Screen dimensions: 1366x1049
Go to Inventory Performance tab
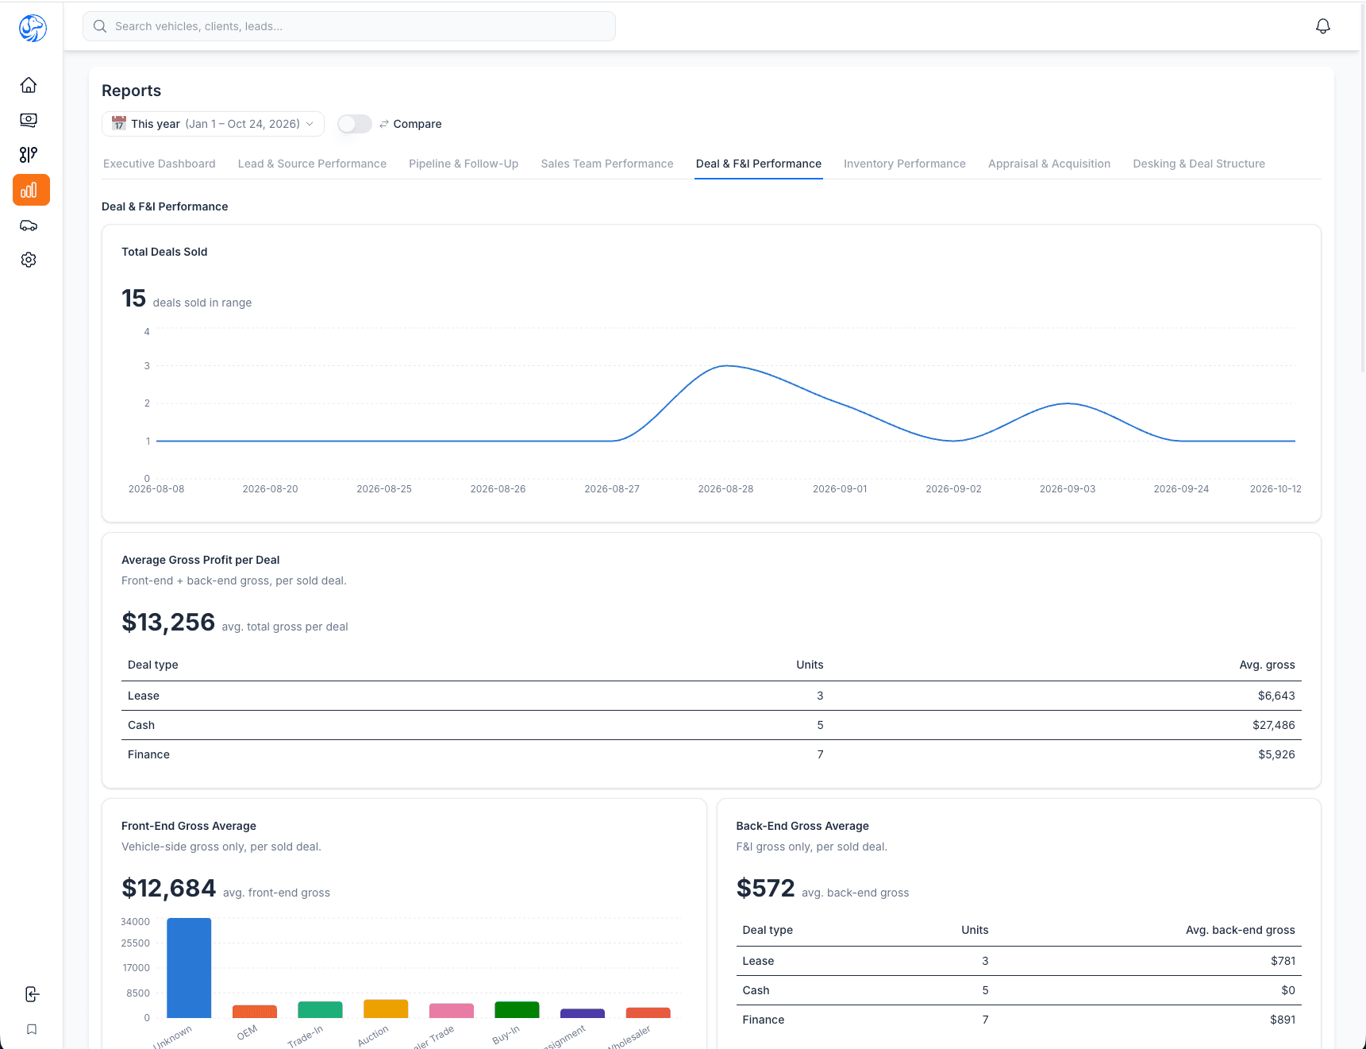pyautogui.click(x=905, y=164)
